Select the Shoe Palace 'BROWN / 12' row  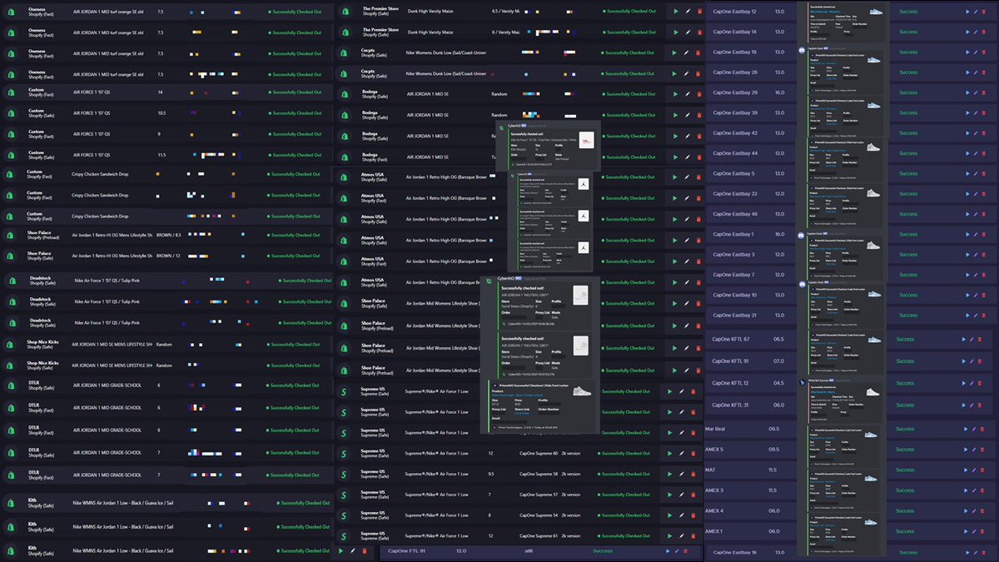tap(166, 256)
